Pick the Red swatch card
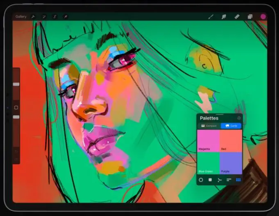 pos(231,141)
